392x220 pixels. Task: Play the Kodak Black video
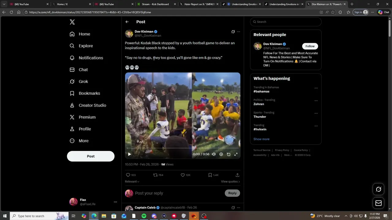[x=130, y=154]
